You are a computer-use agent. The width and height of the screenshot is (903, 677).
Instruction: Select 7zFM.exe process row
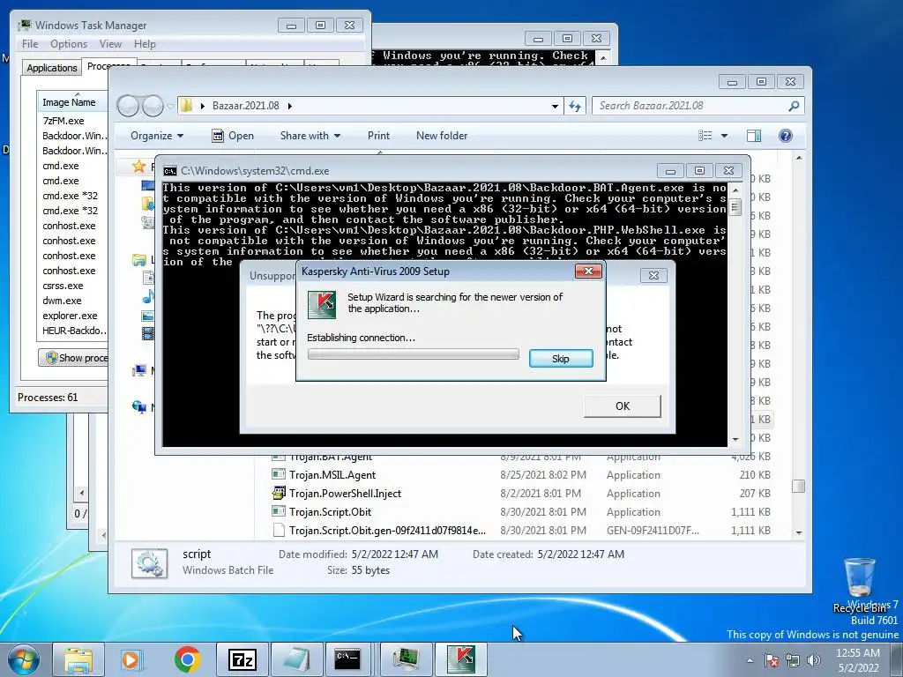63,120
